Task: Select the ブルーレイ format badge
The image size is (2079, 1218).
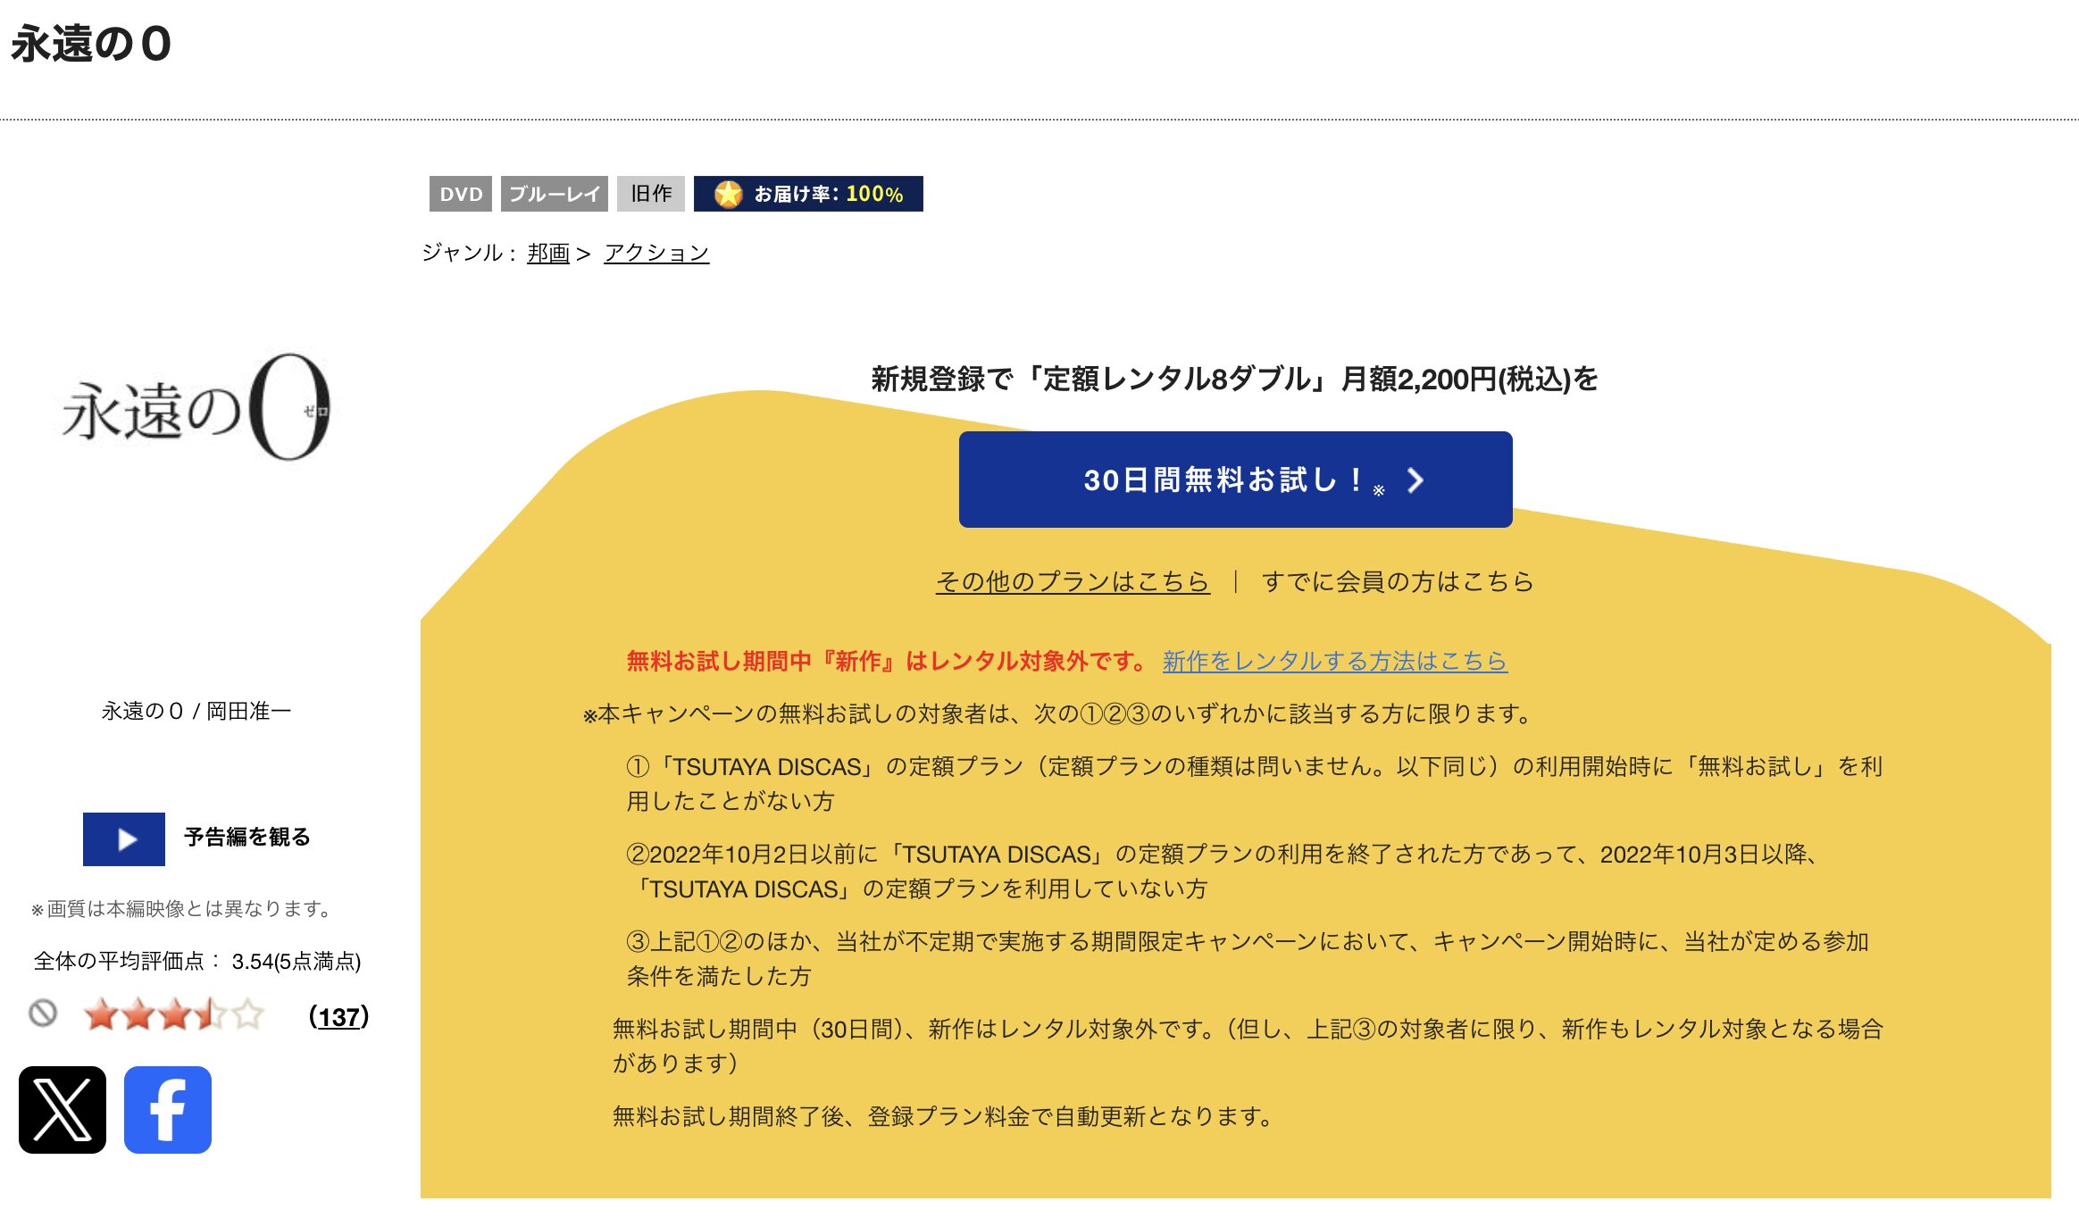Action: 554,194
